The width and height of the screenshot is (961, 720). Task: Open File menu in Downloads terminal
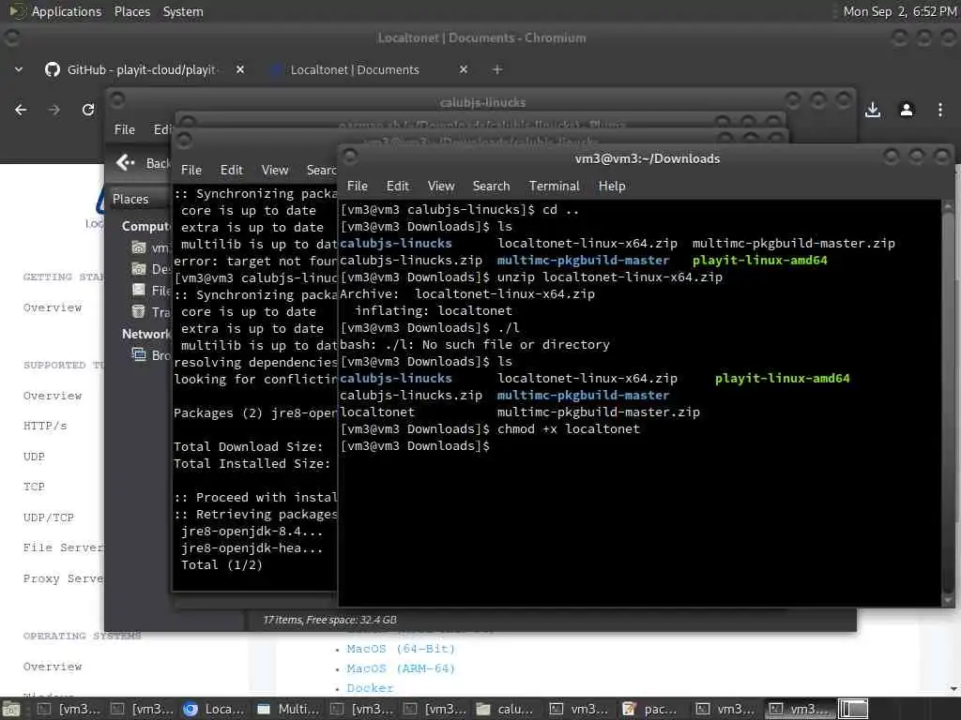(x=358, y=186)
